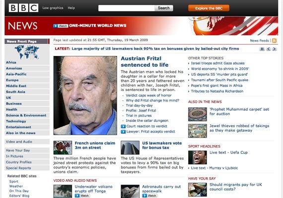Viewport: 283px width, 198px height.
Task: Open Trial day-by-day link
Action: click(139, 105)
